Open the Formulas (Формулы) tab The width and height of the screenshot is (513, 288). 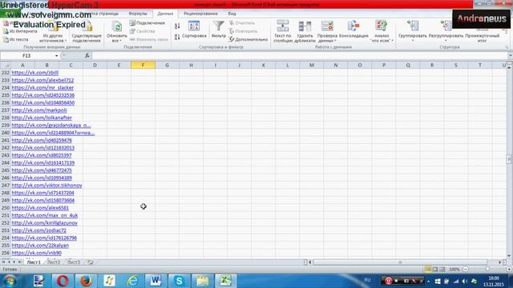(138, 14)
